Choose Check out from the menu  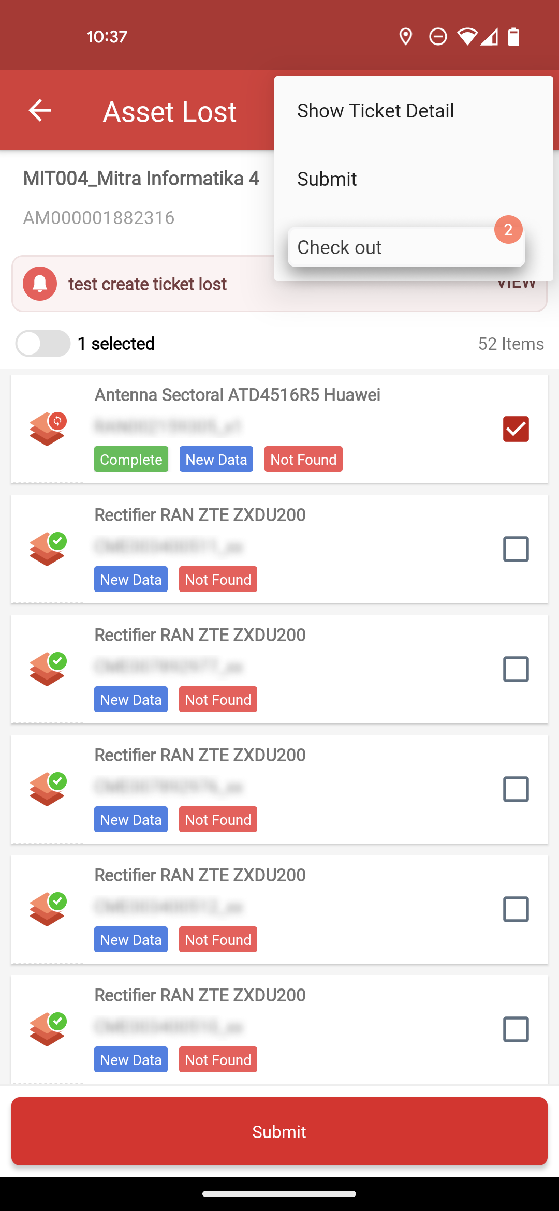click(x=406, y=247)
